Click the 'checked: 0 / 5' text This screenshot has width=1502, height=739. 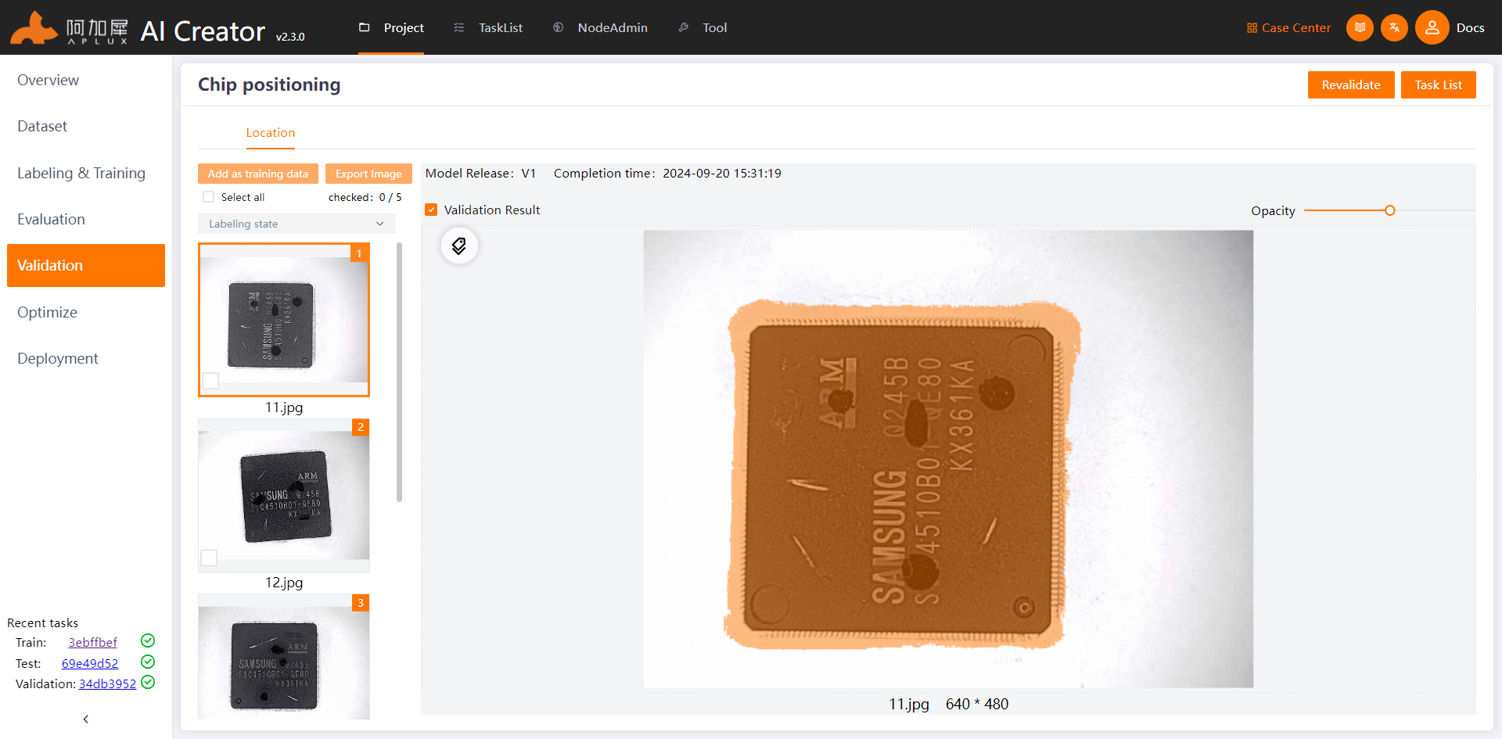[x=365, y=197]
